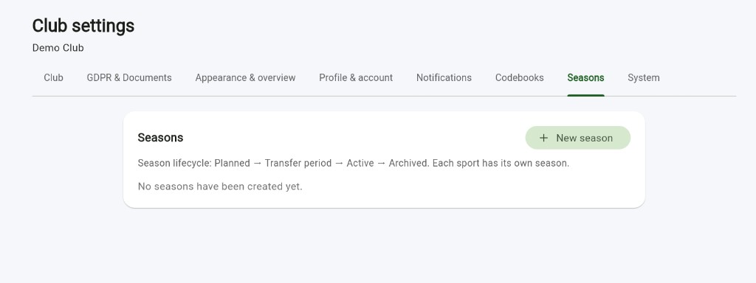Open the GDPR & Documents tab
Screen dimensions: 756x283
click(129, 77)
